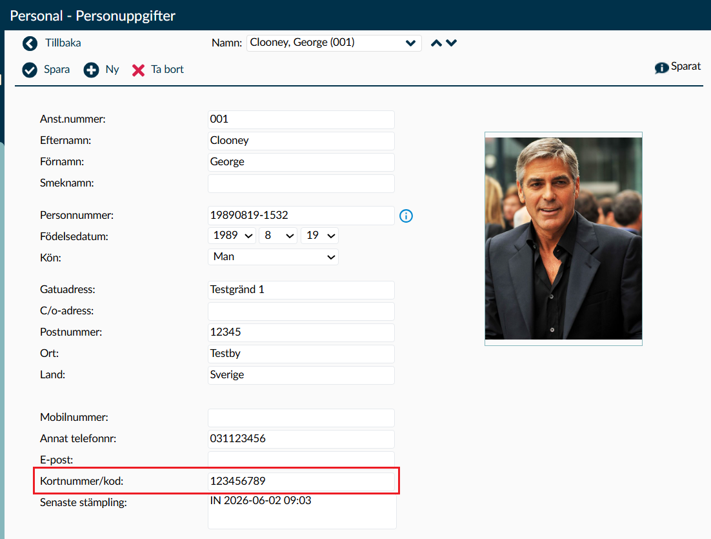The height and width of the screenshot is (539, 711).
Task: Click the Tillbaka back arrow icon
Action: [x=30, y=43]
